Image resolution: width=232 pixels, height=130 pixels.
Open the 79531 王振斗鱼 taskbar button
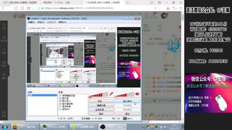coord(25,127)
